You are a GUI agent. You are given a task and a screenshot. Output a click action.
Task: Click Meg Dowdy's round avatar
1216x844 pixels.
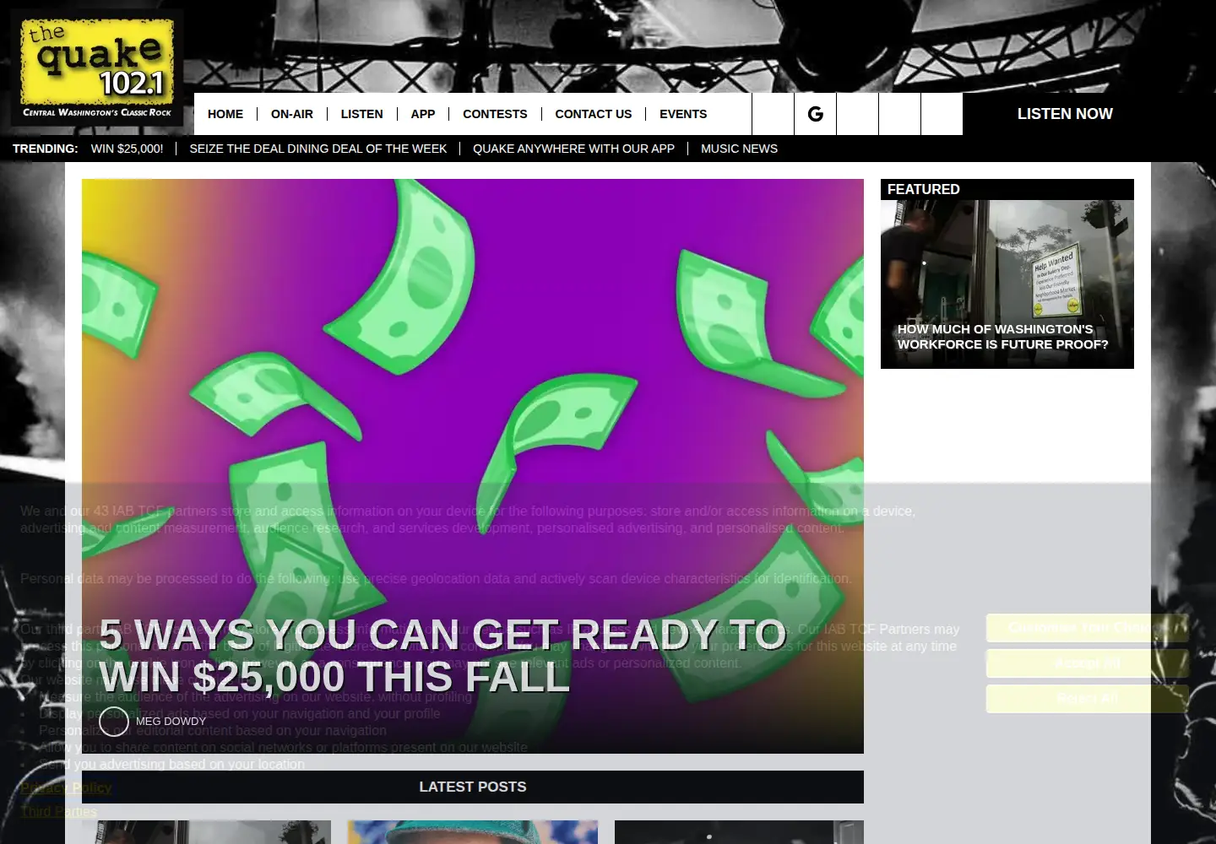pyautogui.click(x=114, y=722)
